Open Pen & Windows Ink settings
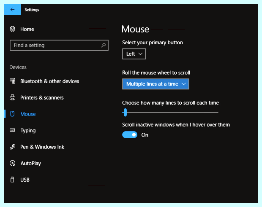The width and height of the screenshot is (262, 207). pyautogui.click(x=42, y=147)
